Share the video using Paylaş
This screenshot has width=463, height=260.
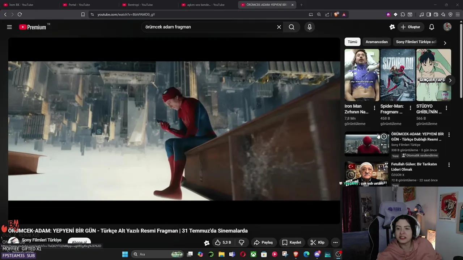[263, 242]
